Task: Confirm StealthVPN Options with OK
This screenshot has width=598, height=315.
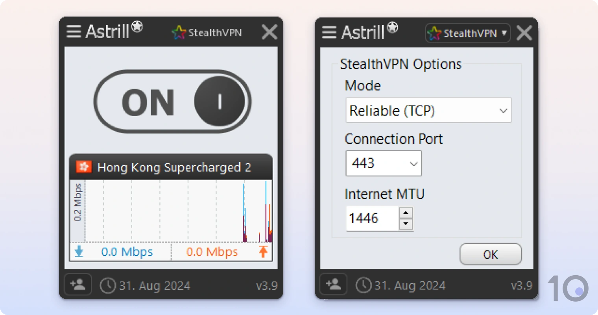Action: 490,254
